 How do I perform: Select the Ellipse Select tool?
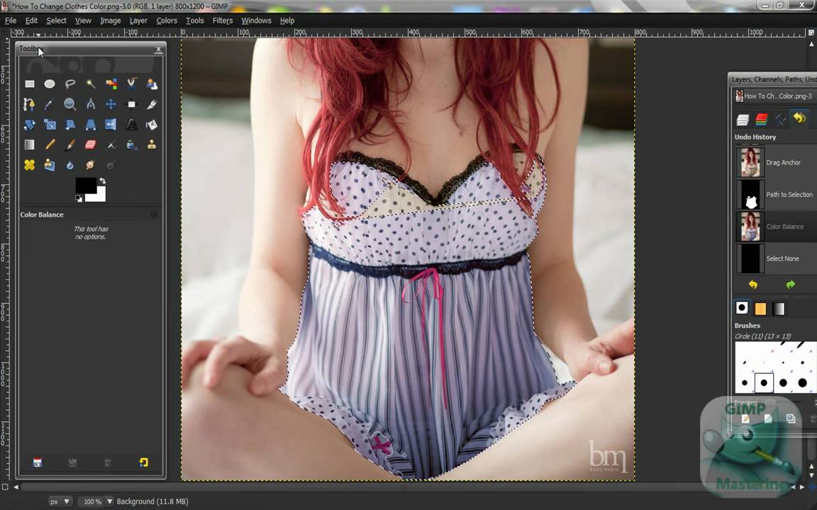[50, 84]
